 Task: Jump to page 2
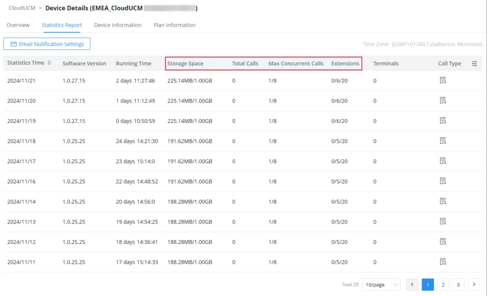[443, 285]
